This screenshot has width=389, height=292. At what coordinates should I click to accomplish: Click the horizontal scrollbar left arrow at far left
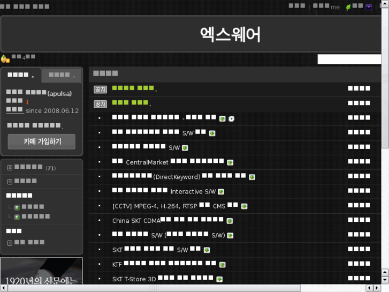(4, 288)
